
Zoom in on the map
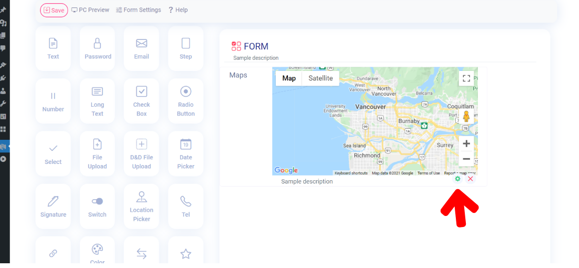tap(466, 143)
